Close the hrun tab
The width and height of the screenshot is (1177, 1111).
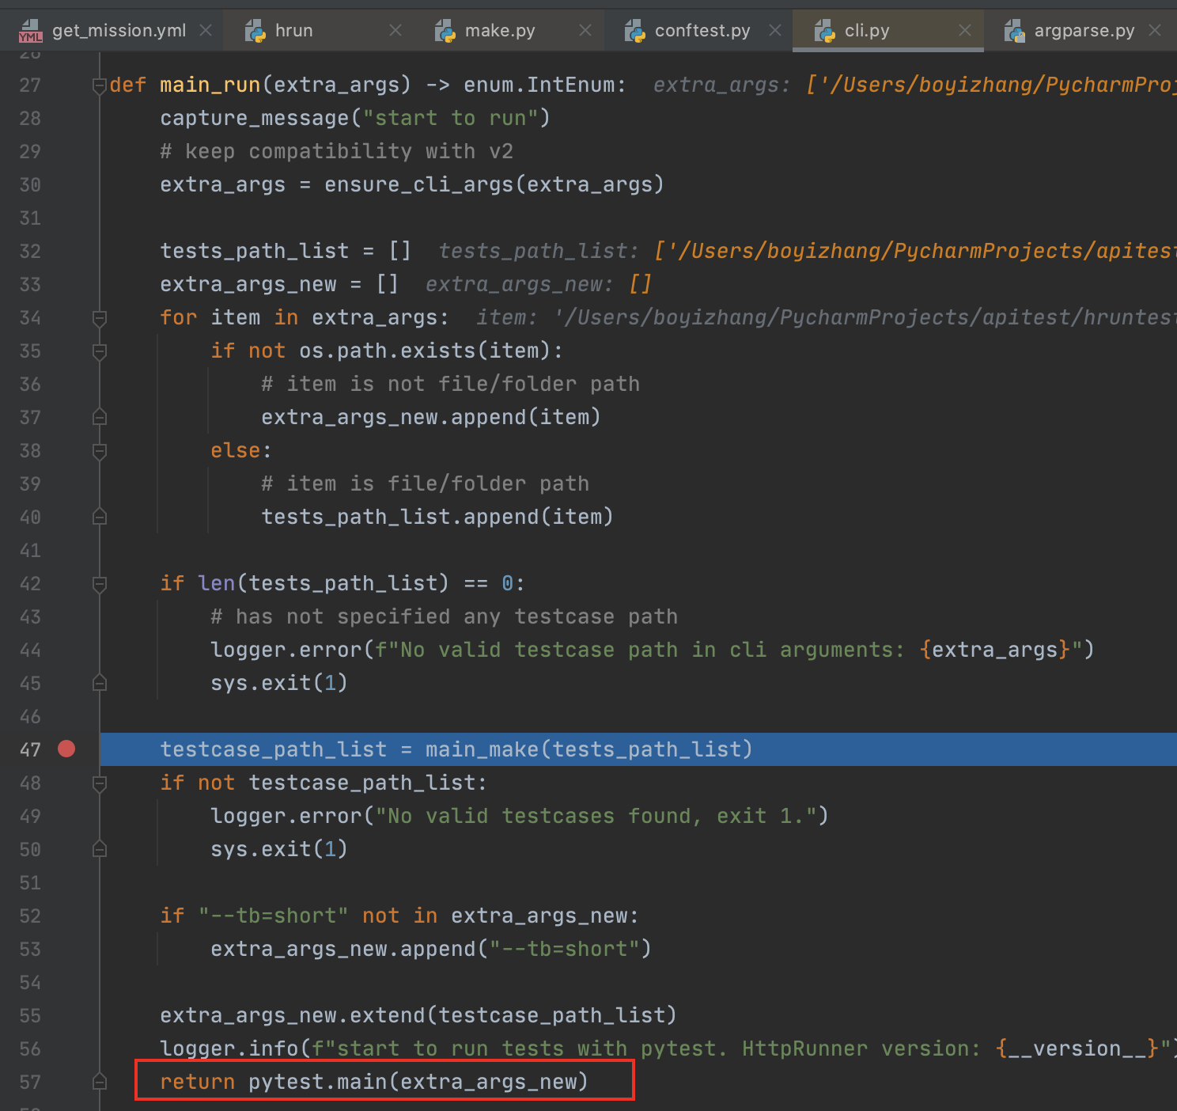395,30
